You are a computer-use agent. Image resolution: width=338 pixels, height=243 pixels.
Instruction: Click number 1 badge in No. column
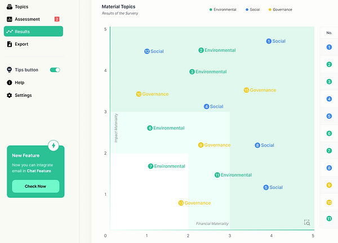click(x=329, y=47)
